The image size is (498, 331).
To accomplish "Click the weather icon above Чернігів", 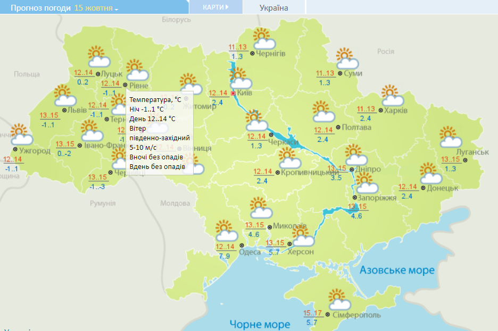I will coord(263,39).
